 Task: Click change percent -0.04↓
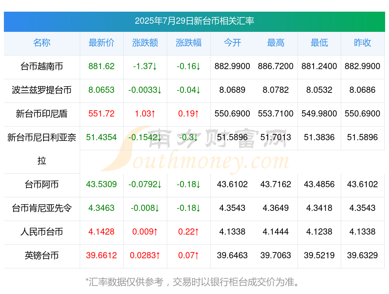click(x=189, y=90)
